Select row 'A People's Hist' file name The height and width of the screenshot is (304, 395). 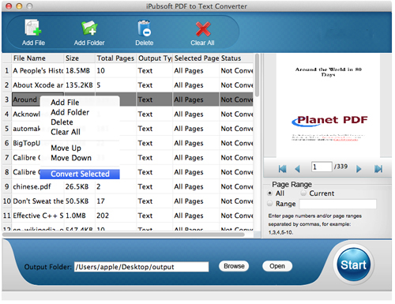pos(38,70)
